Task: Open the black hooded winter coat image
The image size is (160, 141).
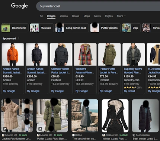Action: point(115,116)
